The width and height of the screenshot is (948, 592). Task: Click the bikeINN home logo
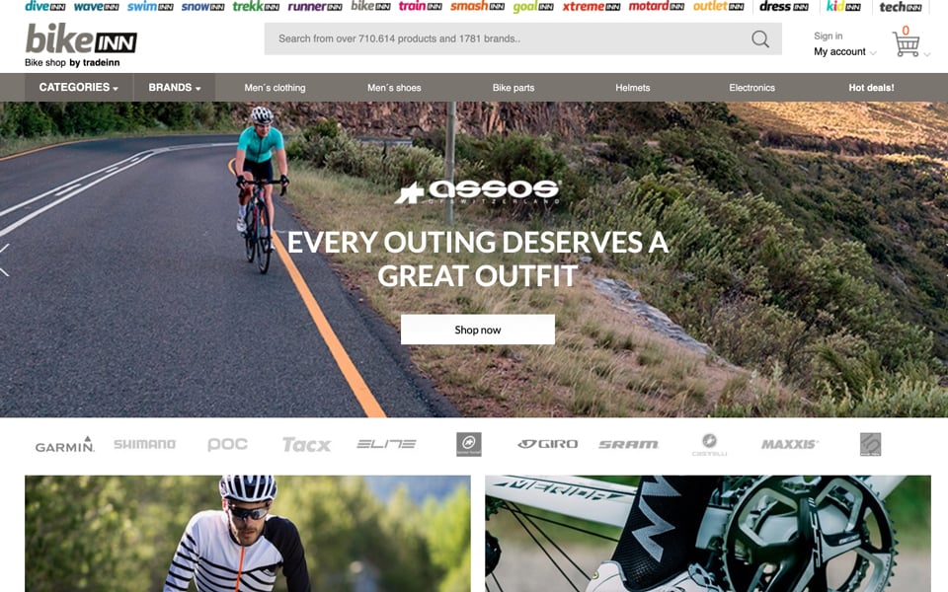coord(81,45)
